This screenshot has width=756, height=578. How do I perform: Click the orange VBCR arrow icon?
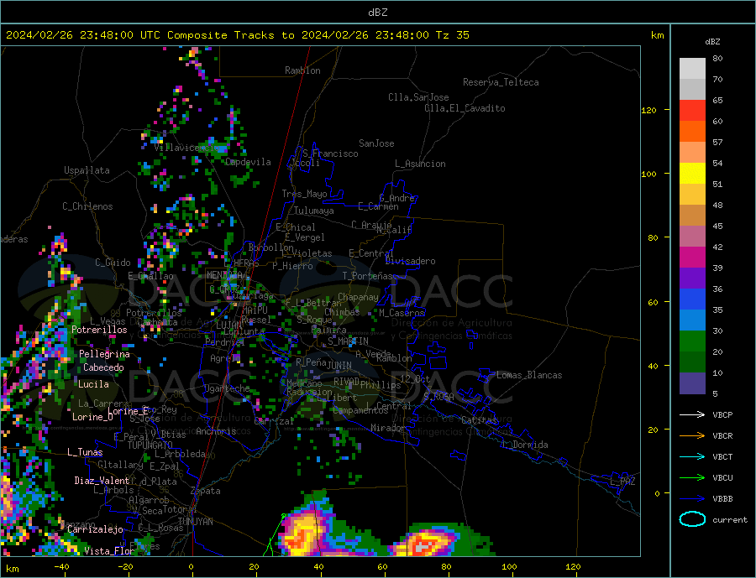[x=692, y=436]
